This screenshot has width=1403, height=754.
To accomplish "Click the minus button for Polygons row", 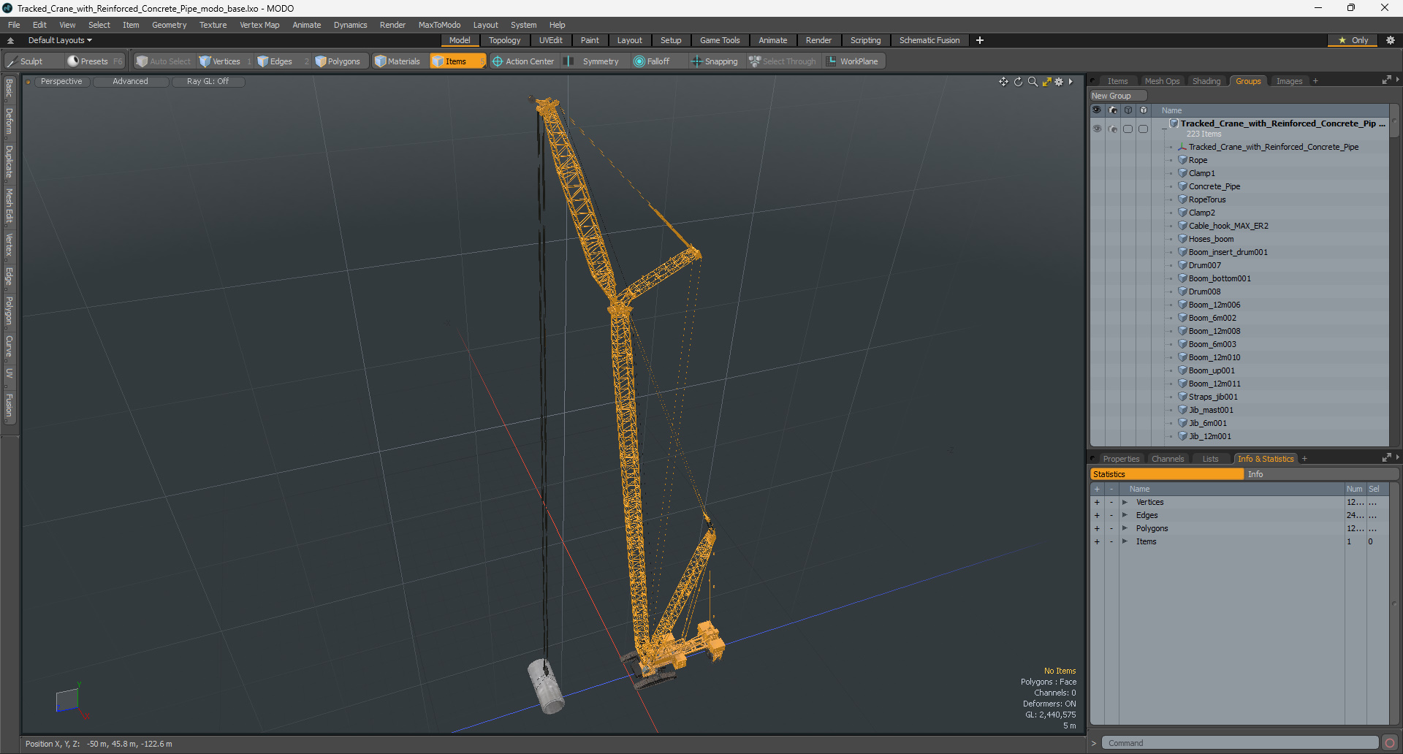I will point(1111,528).
